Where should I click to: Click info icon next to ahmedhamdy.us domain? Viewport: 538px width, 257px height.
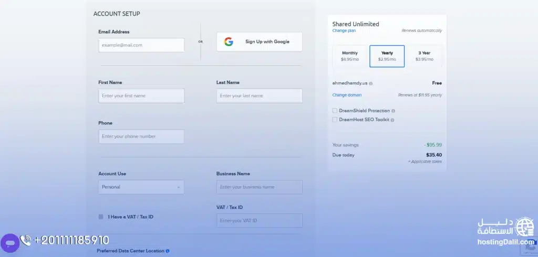[x=371, y=83]
